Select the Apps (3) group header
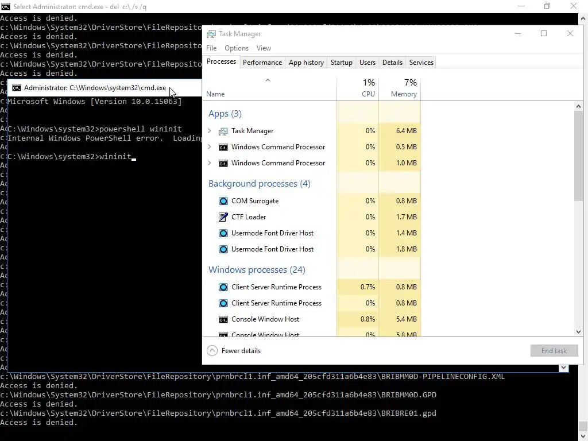588x441 pixels. click(x=225, y=114)
